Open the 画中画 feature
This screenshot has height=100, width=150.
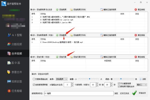pyautogui.click(x=14, y=63)
